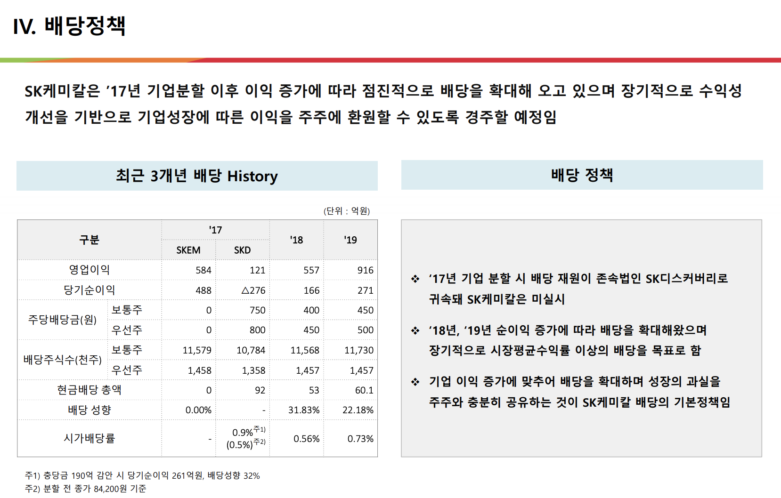Screen dimensions: 781x498
Task: Click the operating profit value '584'
Action: click(x=203, y=270)
